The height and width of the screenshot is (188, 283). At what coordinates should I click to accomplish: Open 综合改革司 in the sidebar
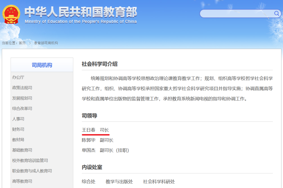[x=22, y=108]
